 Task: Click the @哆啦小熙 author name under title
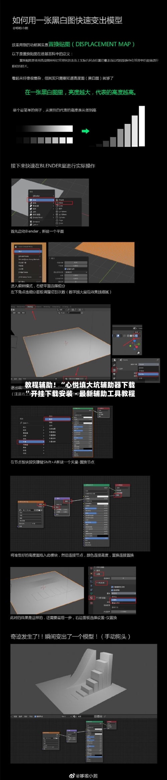pyautogui.click(x=20, y=28)
